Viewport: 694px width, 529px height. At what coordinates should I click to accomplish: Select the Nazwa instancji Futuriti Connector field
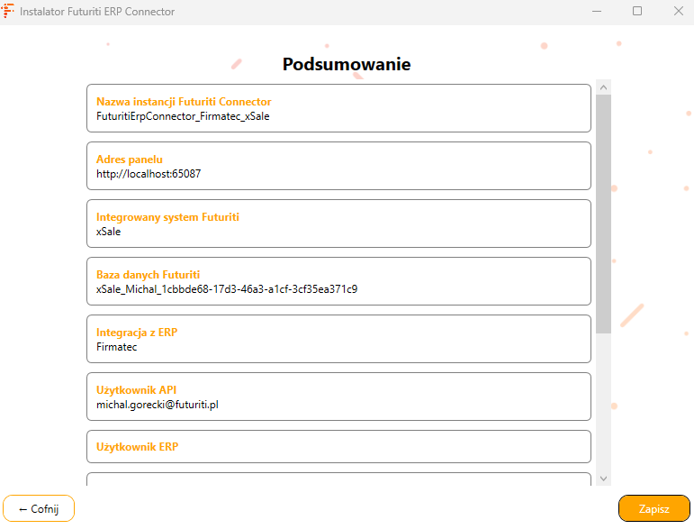pyautogui.click(x=338, y=108)
